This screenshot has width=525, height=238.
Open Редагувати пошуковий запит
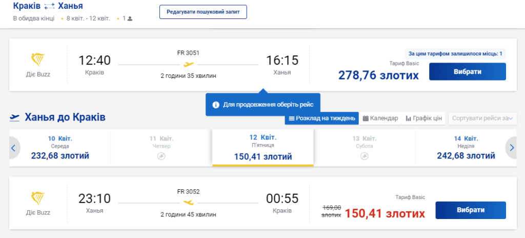point(203,12)
